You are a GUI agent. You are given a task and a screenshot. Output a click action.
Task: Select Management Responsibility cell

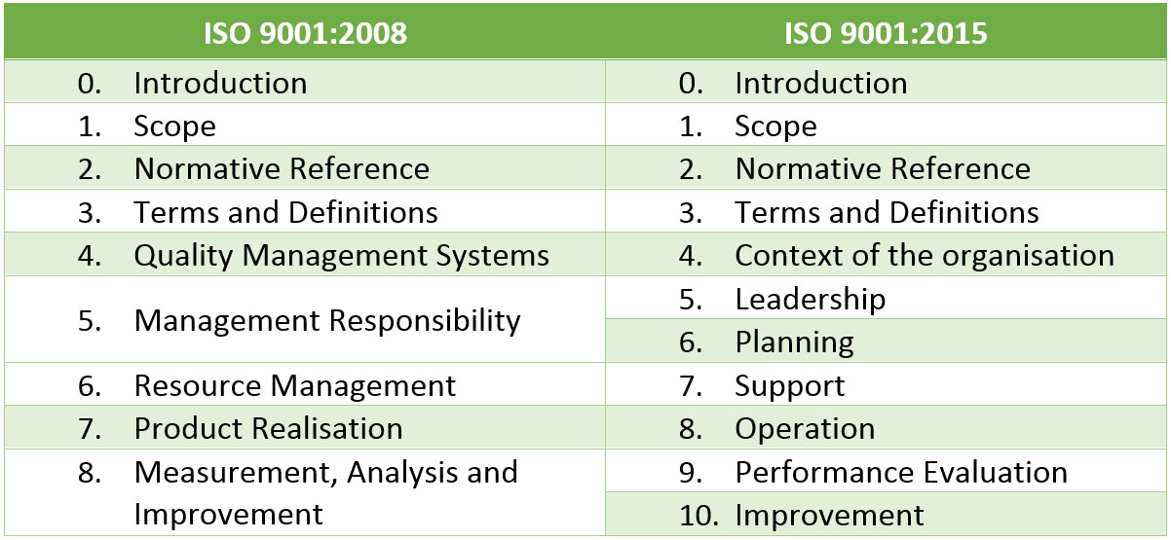tap(305, 320)
